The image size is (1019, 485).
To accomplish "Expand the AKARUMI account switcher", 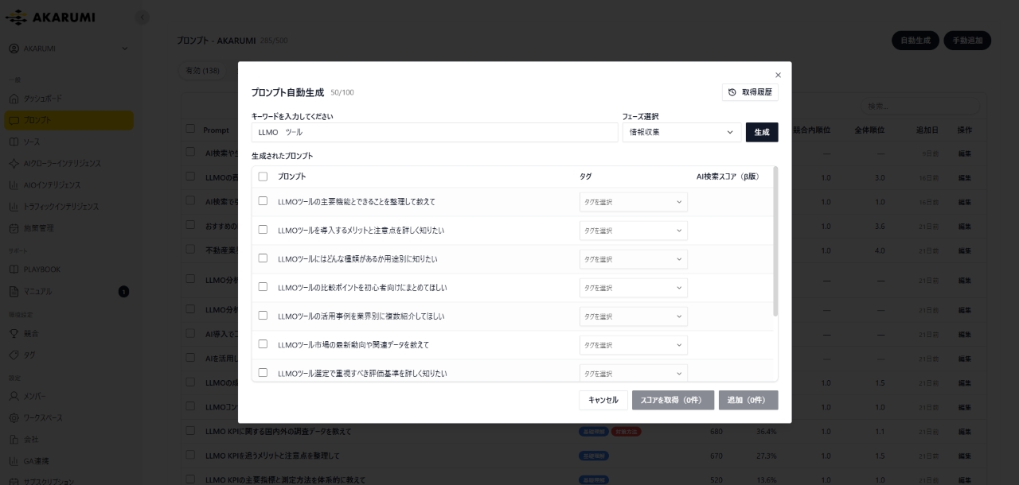I will point(68,49).
